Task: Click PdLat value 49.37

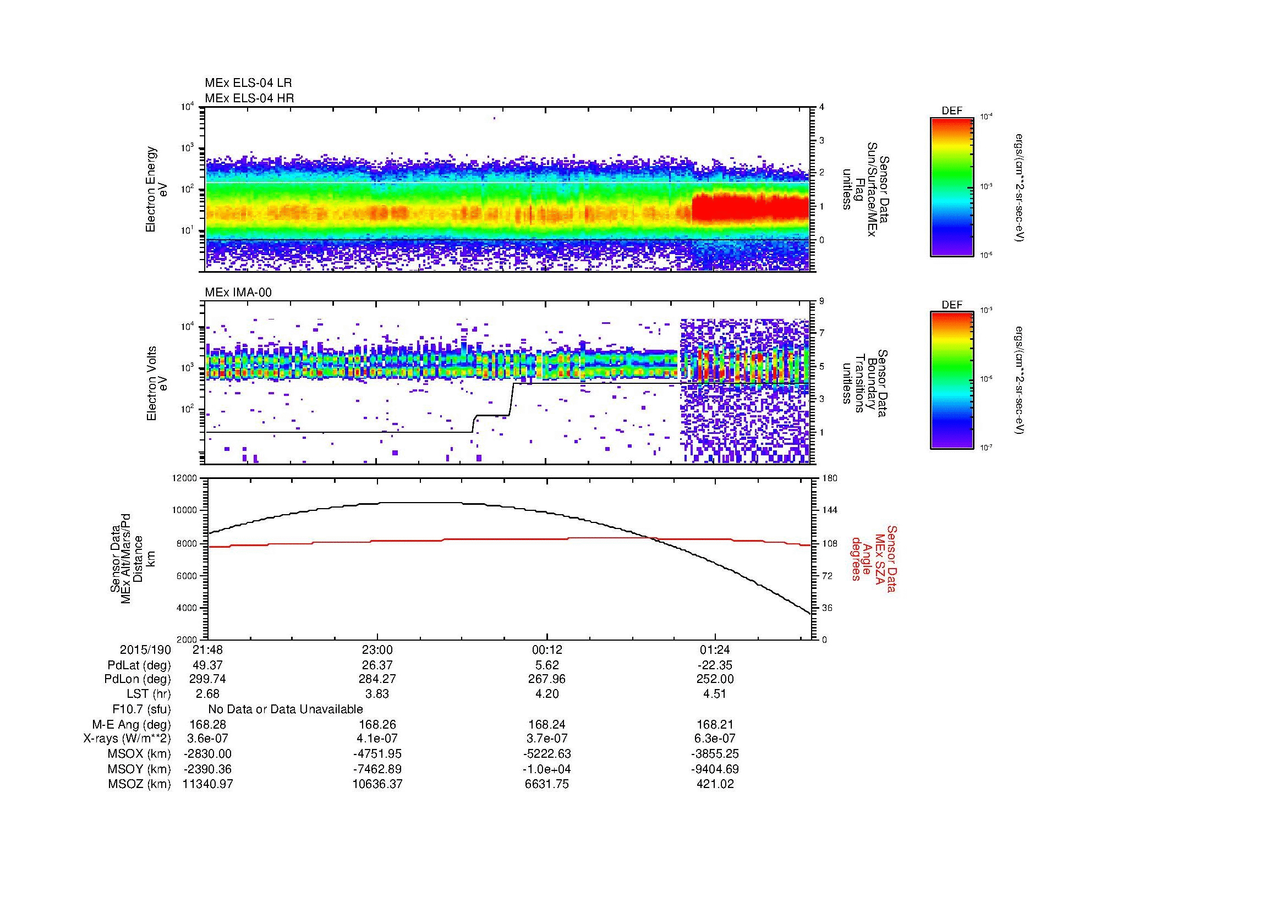Action: pos(208,665)
